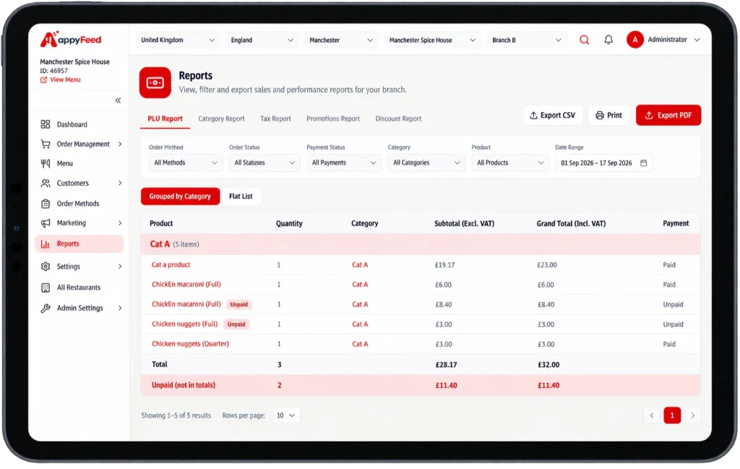Click the Cat A category link for Cat a product

pyautogui.click(x=360, y=265)
